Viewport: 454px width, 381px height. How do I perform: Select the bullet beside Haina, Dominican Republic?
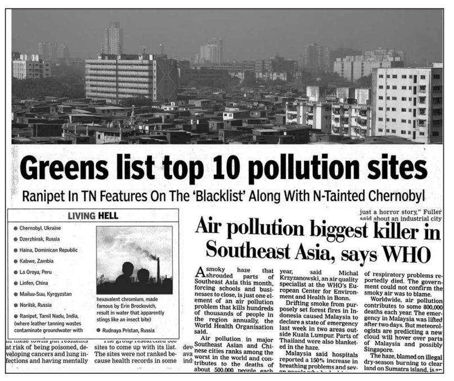coord(16,250)
